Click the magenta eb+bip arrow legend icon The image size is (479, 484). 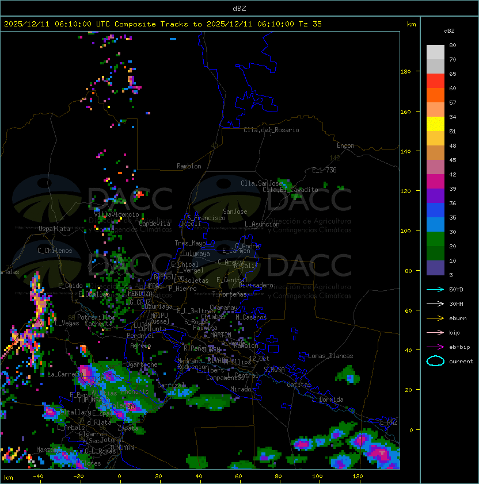coord(435,347)
